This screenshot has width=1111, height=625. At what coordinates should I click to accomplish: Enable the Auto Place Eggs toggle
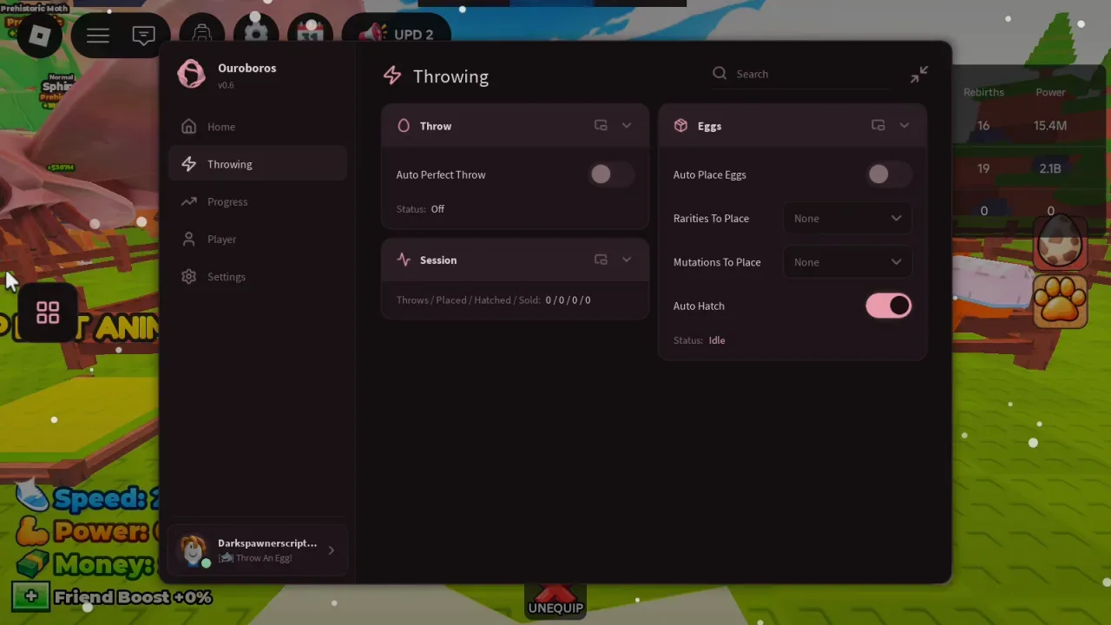point(890,174)
